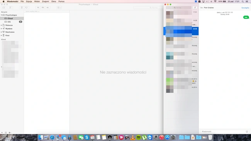Open the Widok menu
The image size is (251, 141).
[x=37, y=2]
